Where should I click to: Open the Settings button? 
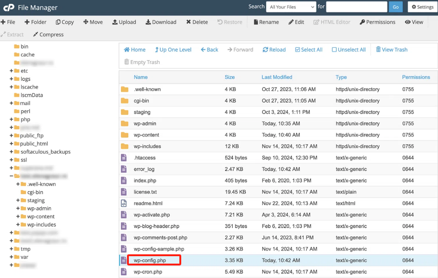(x=421, y=7)
